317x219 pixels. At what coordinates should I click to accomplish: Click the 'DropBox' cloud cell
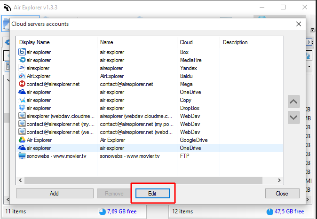point(190,108)
